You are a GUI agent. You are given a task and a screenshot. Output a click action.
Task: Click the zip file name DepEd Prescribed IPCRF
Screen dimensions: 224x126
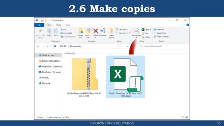point(84,95)
